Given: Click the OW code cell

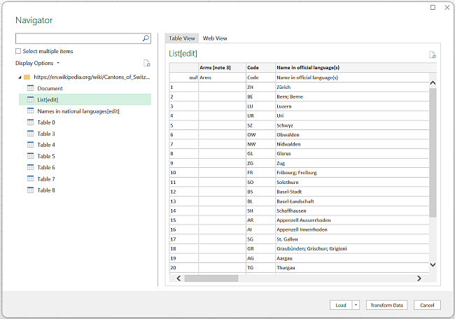Looking at the screenshot, I should tap(260, 134).
